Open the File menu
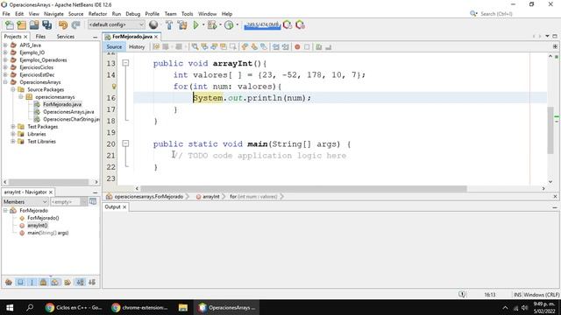561x315 pixels. point(6,14)
